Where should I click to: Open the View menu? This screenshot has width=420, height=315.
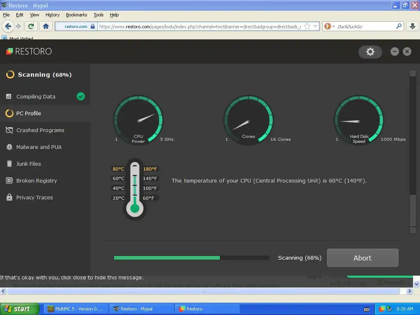click(34, 15)
